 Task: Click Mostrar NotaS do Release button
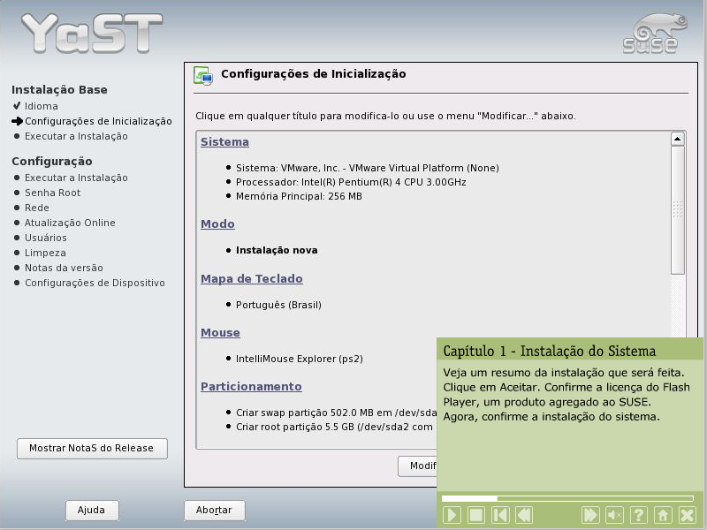(x=92, y=448)
